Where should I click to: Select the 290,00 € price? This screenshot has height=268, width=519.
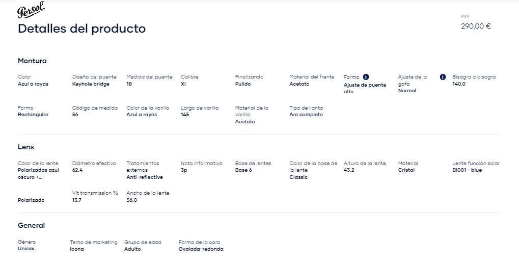pos(476,26)
